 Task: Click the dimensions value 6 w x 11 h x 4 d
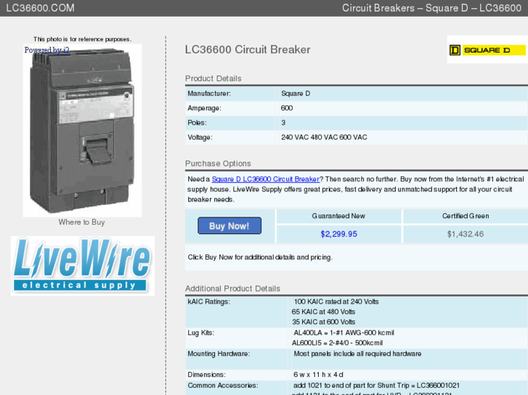tap(318, 375)
